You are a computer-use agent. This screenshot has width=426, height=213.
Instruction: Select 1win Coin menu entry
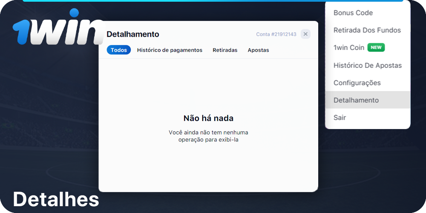point(348,48)
